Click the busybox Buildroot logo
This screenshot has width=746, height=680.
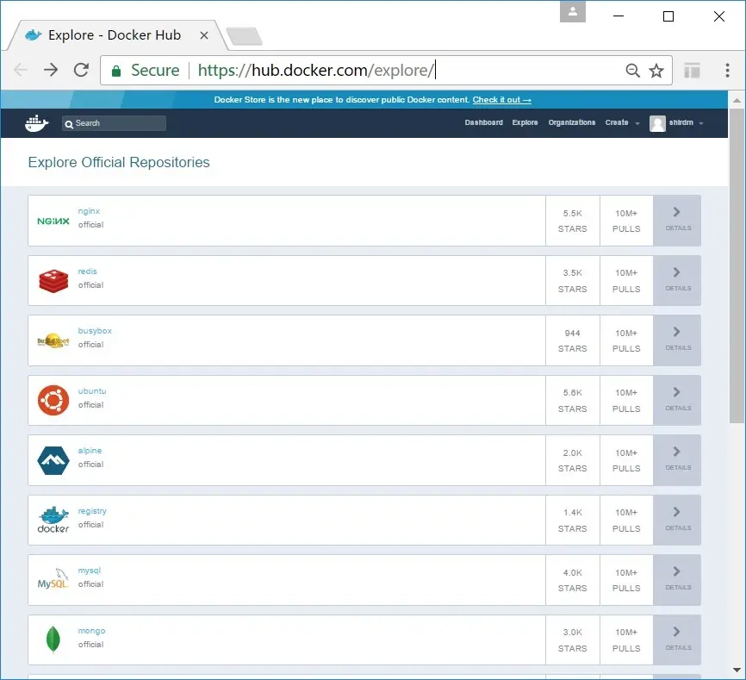pos(53,340)
